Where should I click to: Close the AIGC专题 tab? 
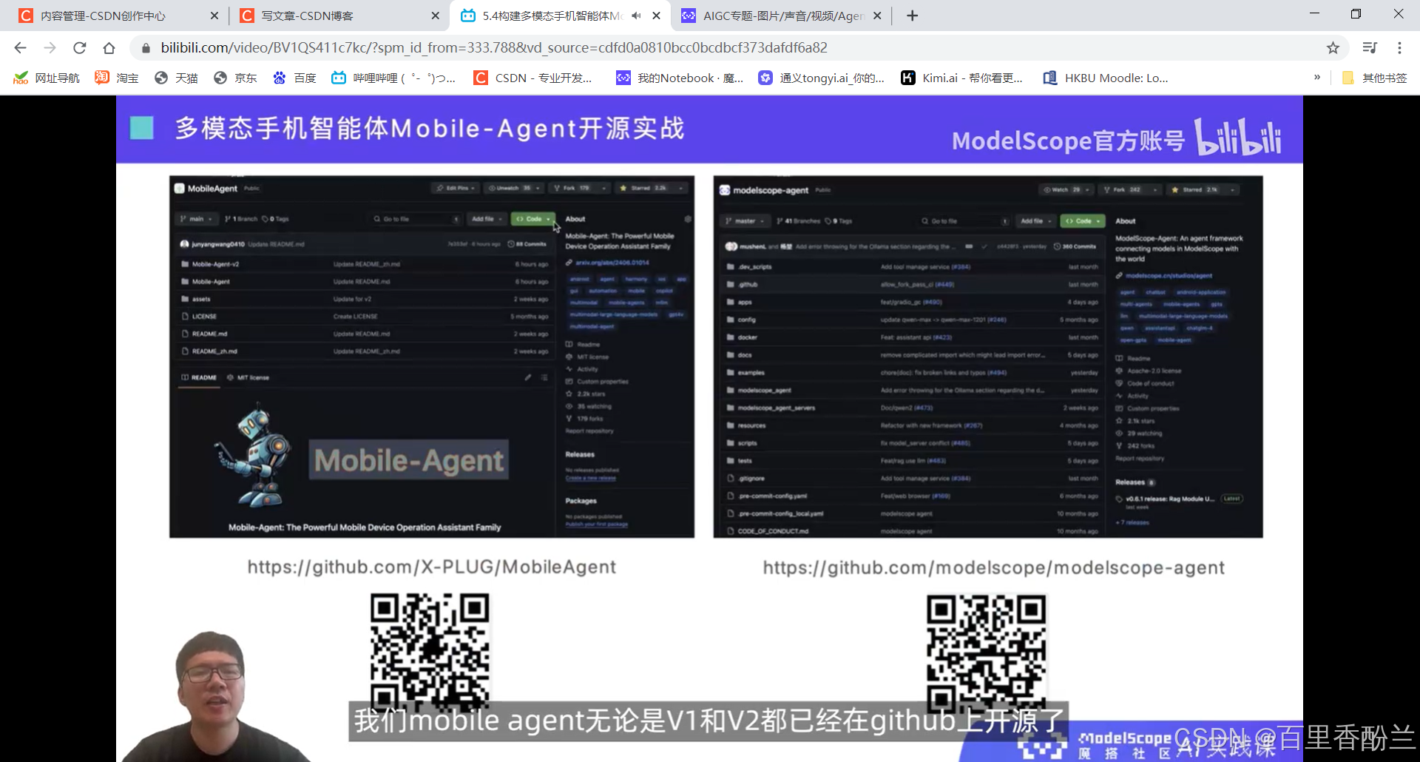click(x=877, y=16)
